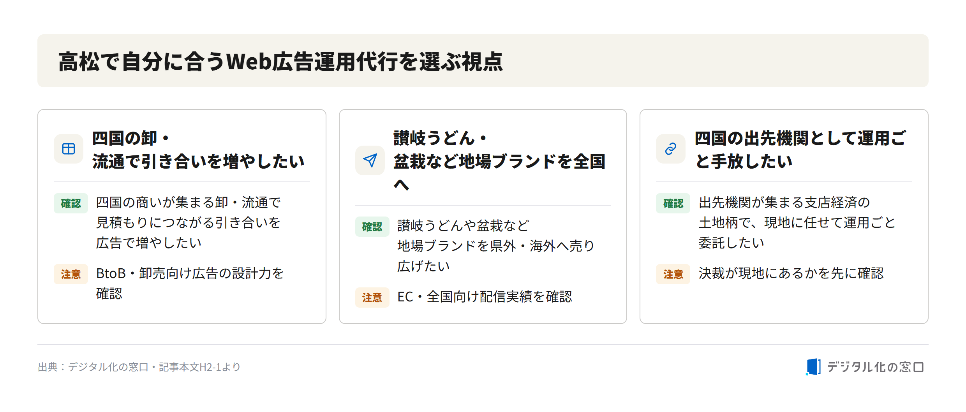Click the green 確認 badge in middle card

(372, 227)
